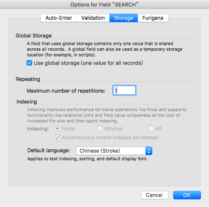Open the Validation tab
The image size is (209, 207).
(93, 18)
